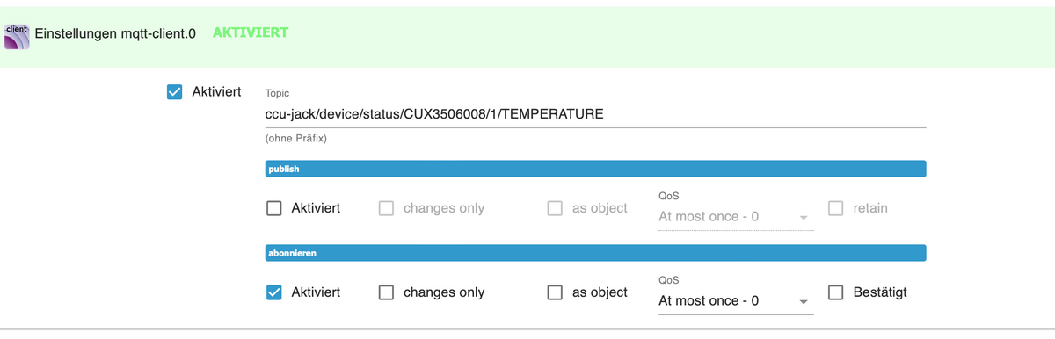Screen dimensions: 1055x339
Task: Tick the publish as object checkbox
Action: (x=555, y=208)
